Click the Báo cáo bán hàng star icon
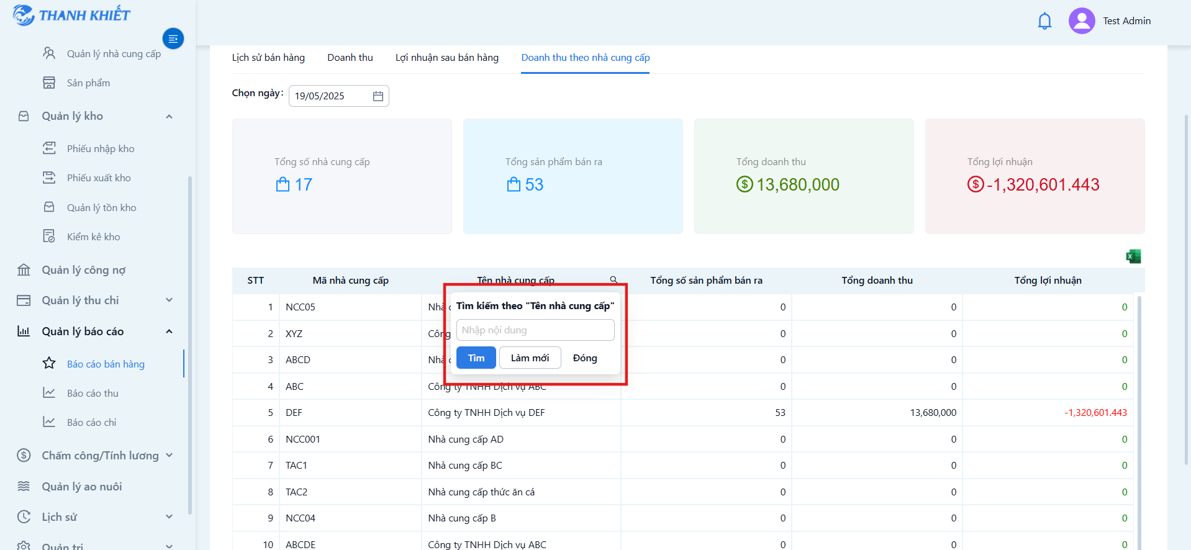Viewport: 1191px width, 550px height. (49, 363)
